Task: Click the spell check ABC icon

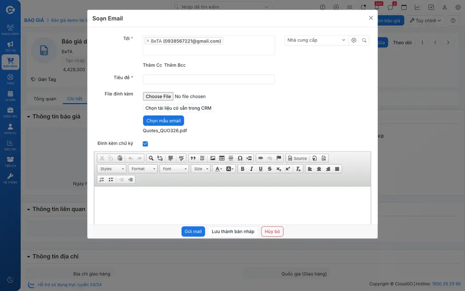Action: coord(181,158)
